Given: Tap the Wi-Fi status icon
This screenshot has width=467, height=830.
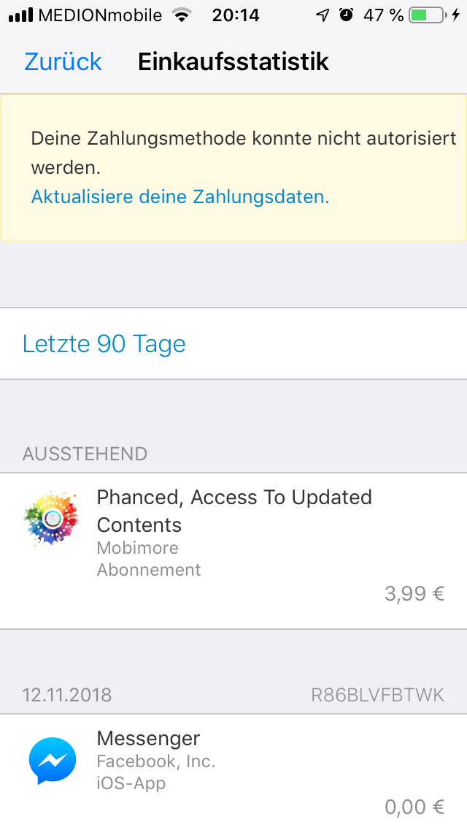Looking at the screenshot, I should click(x=181, y=15).
